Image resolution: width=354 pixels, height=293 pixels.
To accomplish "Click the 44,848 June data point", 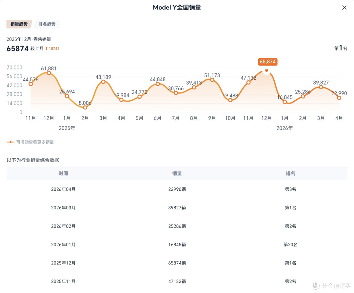I will click(x=158, y=84).
